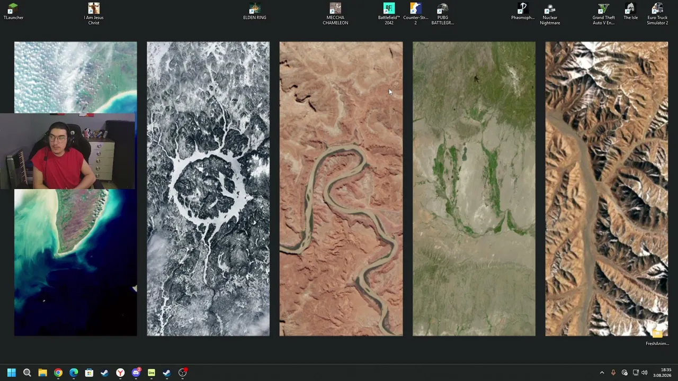Select the brown mountain valley image
This screenshot has height=381, width=678.
(x=606, y=188)
